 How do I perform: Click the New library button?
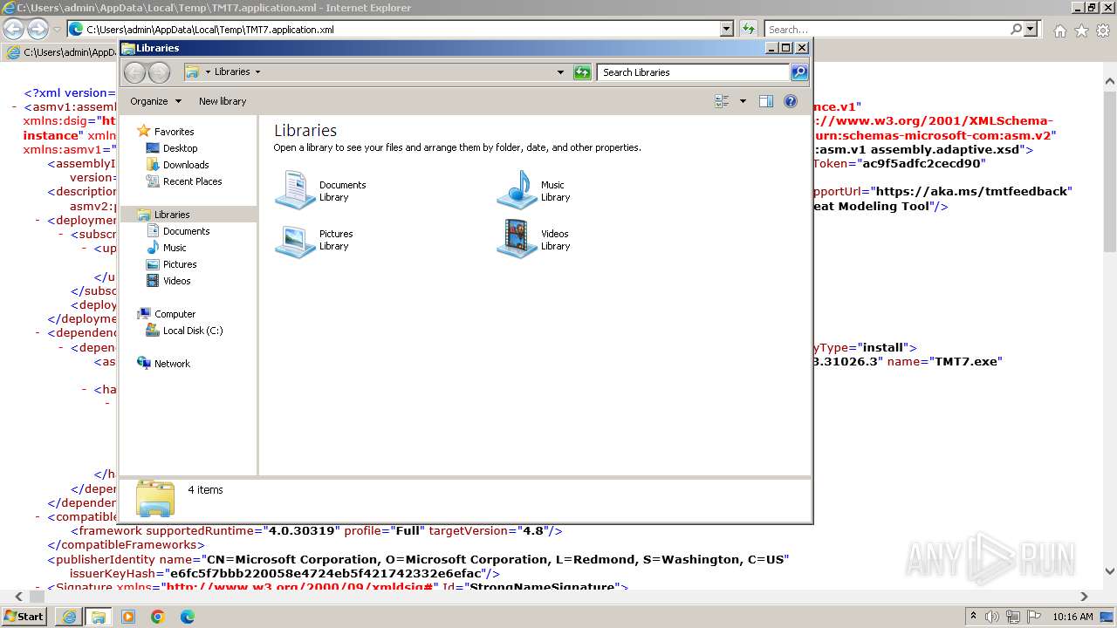click(223, 101)
